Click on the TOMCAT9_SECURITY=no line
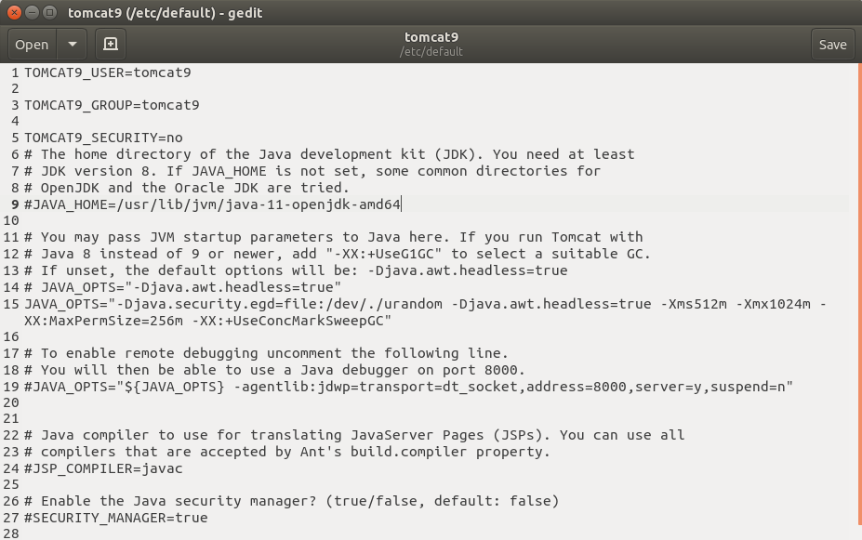Viewport: 862px width, 540px height. (x=102, y=138)
